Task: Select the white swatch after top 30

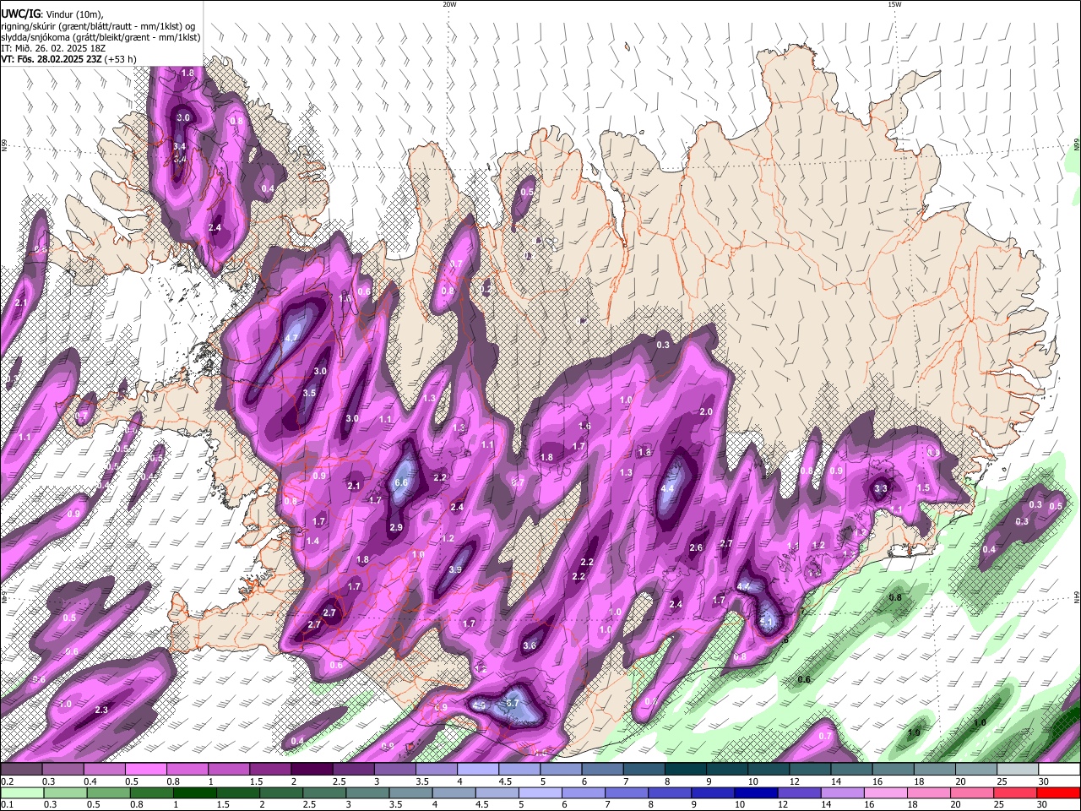Action: pos(1059,770)
